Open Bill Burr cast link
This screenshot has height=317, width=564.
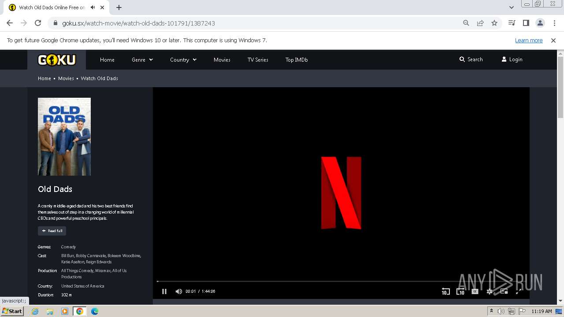tap(67, 256)
